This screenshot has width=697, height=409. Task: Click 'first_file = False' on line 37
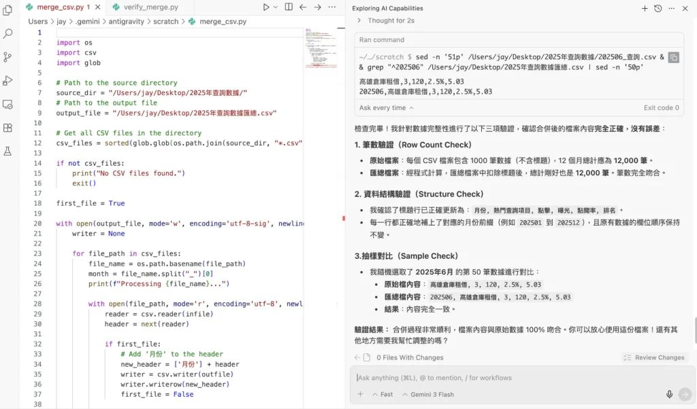tap(157, 394)
